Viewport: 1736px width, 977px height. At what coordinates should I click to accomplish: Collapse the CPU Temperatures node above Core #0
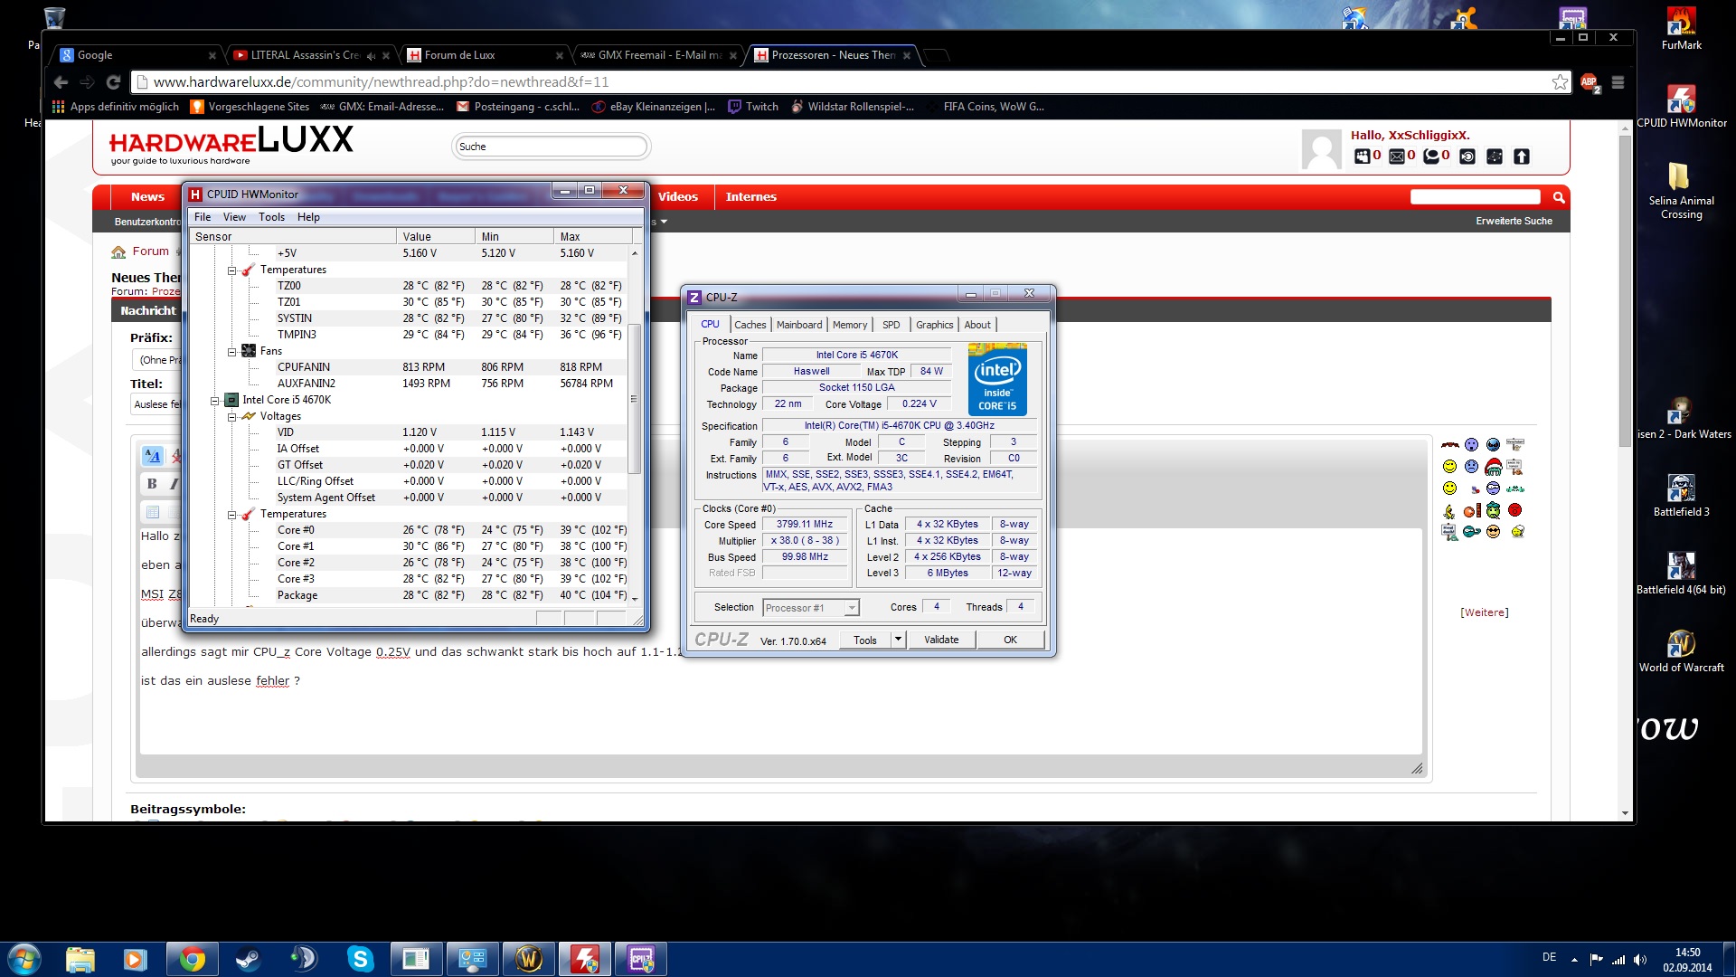(x=231, y=514)
